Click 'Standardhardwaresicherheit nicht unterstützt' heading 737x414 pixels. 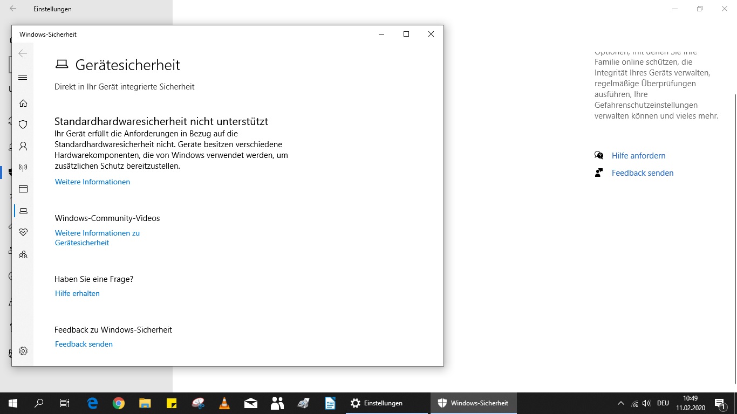(161, 121)
